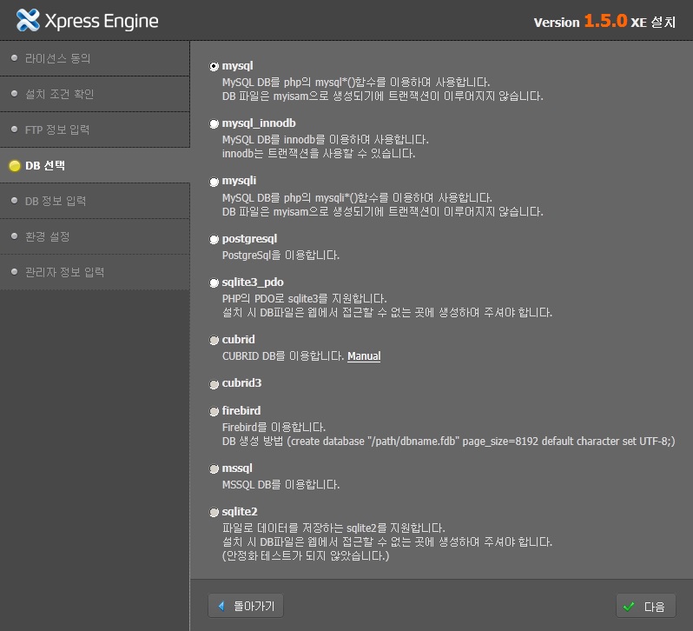Screen dimensions: 693x631
Task: Select the sqlite3_pdo radio button
Action: [x=214, y=282]
